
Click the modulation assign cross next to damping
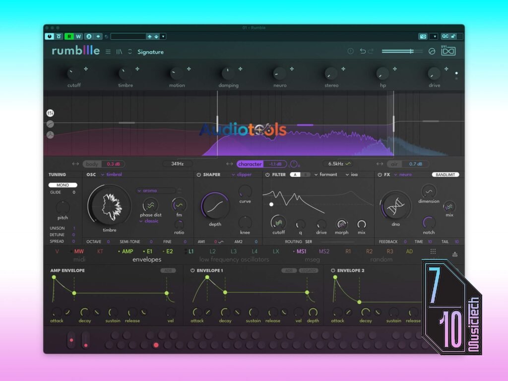point(241,68)
